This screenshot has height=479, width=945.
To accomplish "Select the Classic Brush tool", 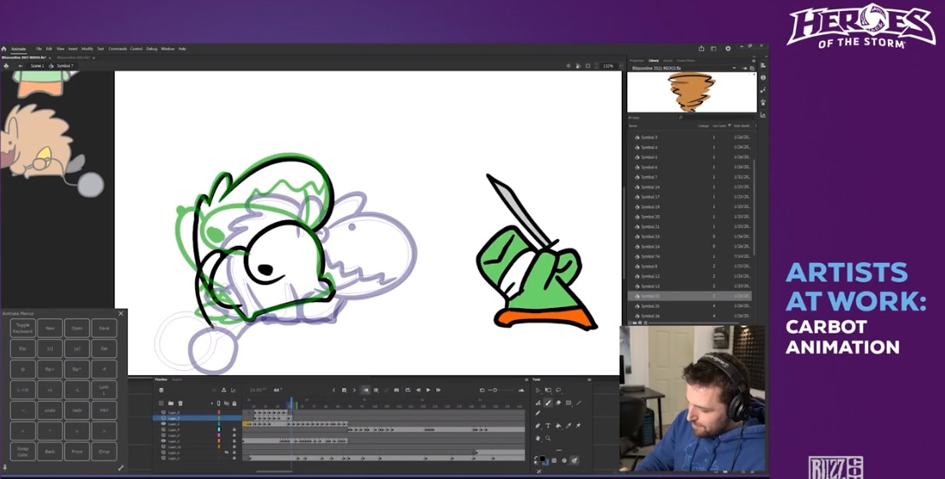I will pos(548,402).
